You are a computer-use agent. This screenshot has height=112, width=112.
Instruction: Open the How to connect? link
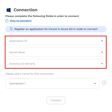21,21
